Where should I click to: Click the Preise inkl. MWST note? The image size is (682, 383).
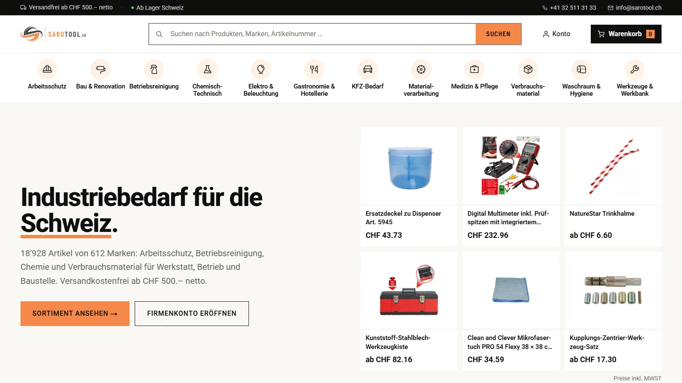[637, 378]
